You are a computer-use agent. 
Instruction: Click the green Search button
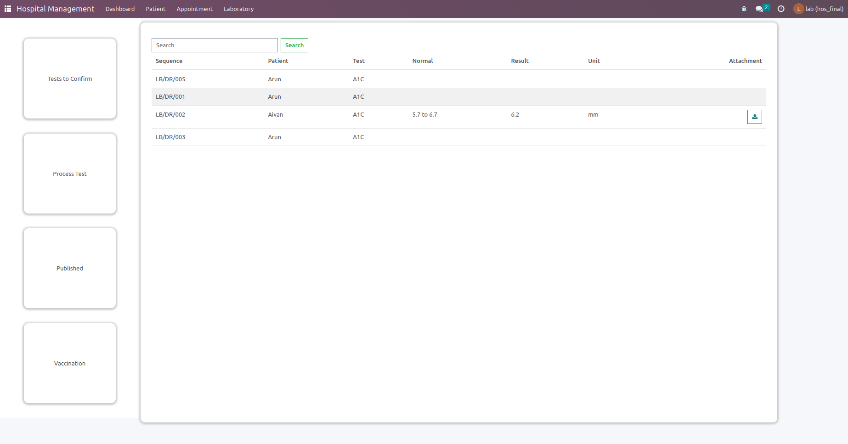pyautogui.click(x=294, y=45)
